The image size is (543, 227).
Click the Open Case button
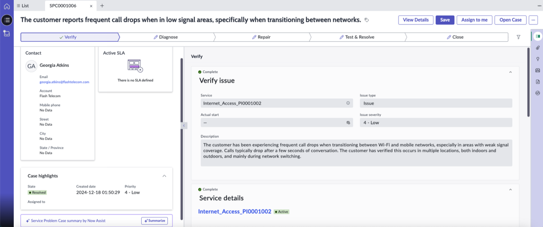510,20
